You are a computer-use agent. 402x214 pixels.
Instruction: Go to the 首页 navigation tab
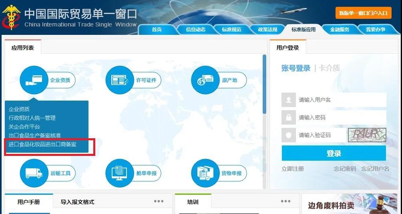coord(157,29)
